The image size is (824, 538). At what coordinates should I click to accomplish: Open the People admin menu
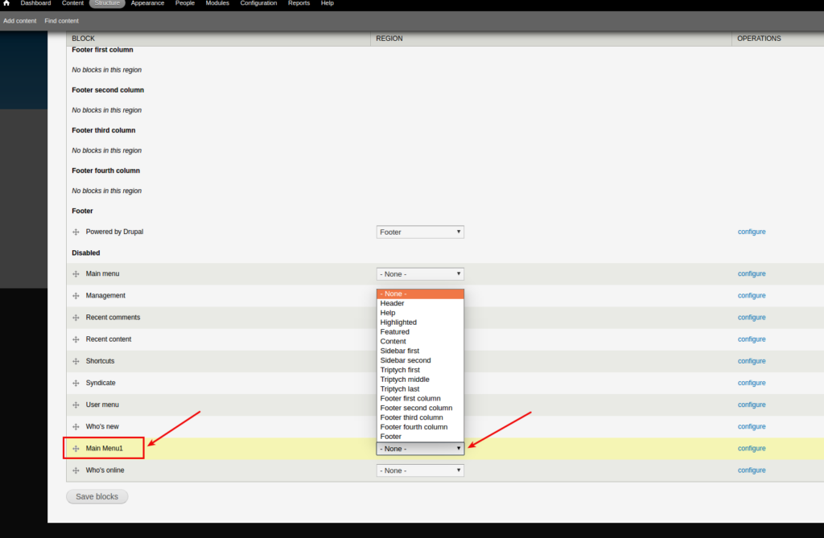tap(185, 3)
